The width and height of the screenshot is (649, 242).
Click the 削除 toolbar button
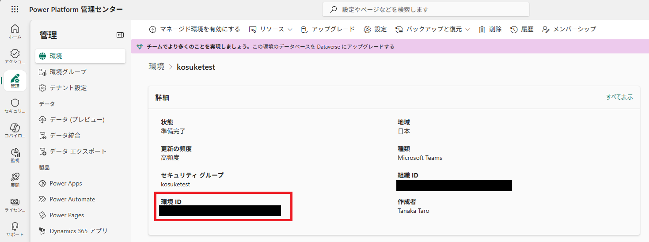click(x=490, y=30)
